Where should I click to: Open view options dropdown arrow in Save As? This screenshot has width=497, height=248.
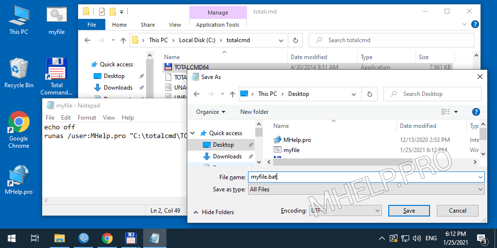[456, 112]
